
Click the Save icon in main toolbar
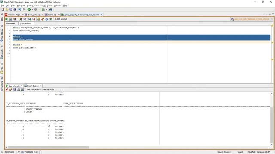pos(11,9)
